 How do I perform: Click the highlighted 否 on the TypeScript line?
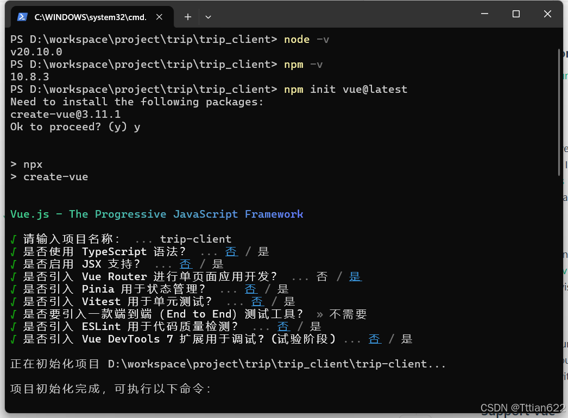point(232,251)
